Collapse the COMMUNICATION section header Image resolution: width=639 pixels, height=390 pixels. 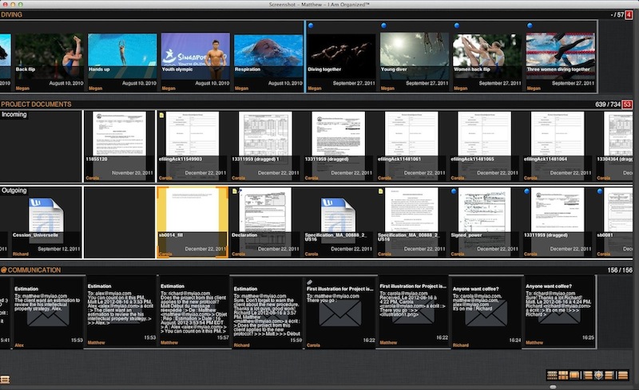(32, 270)
